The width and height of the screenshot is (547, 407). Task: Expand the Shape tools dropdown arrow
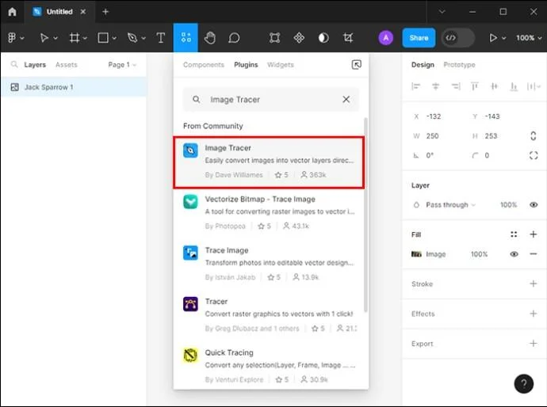click(x=114, y=38)
